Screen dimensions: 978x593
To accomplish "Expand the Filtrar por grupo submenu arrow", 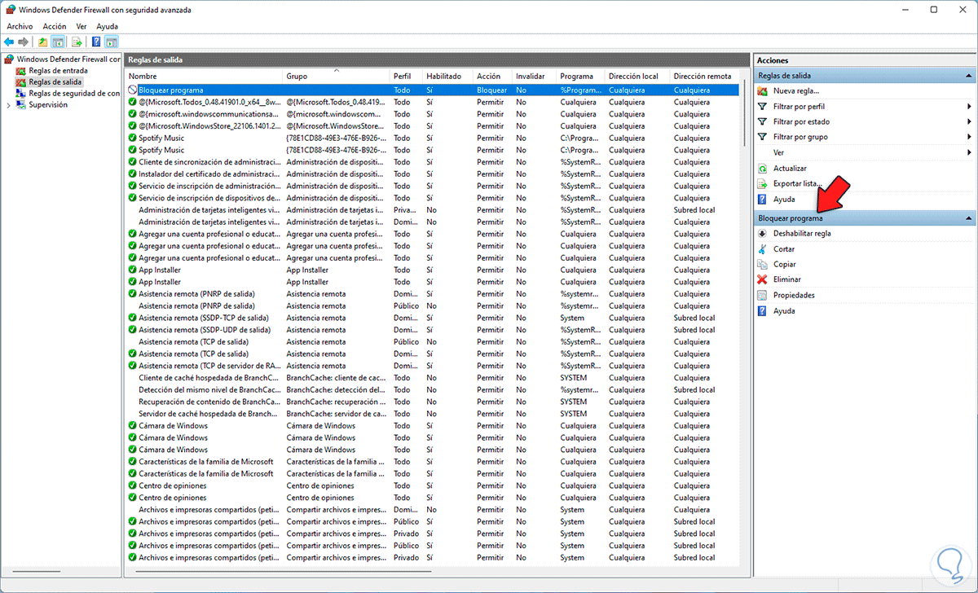I will 969,137.
